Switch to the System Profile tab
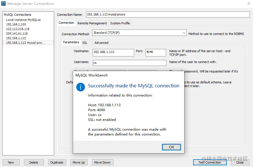The image size is (253, 167). 120,23
